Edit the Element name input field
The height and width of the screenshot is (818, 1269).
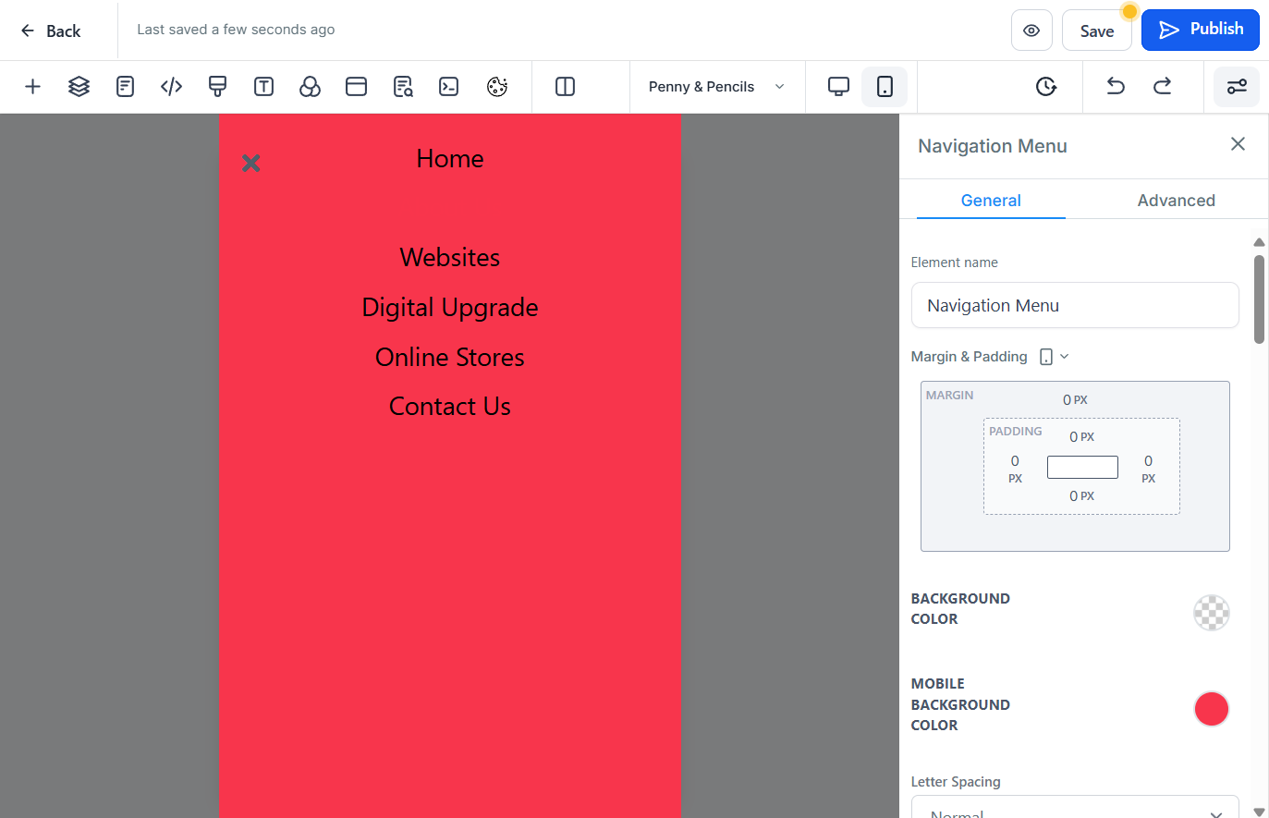coord(1075,305)
